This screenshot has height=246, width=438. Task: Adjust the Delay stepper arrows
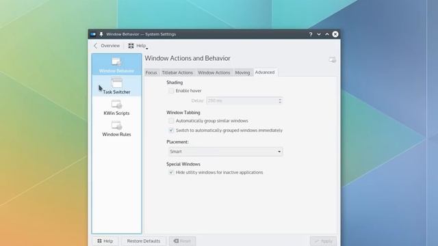click(280, 100)
